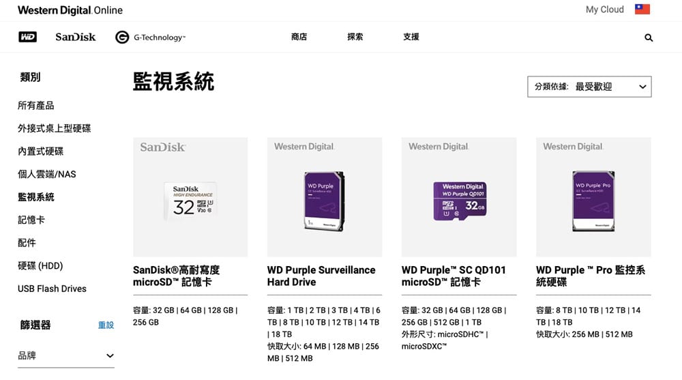682x380 pixels.
Task: Click the 篩選器 heading
Action: click(x=35, y=325)
